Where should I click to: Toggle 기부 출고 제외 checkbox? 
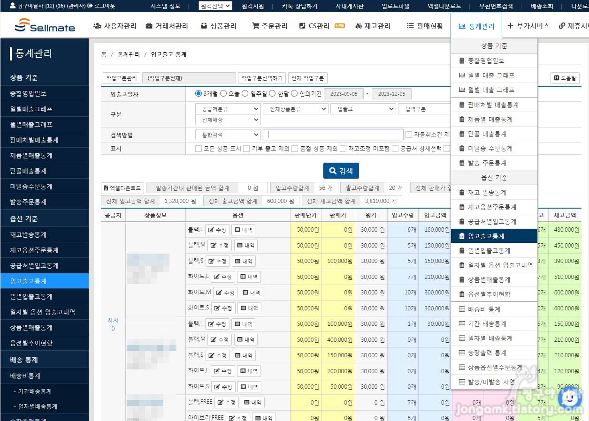[x=247, y=149]
